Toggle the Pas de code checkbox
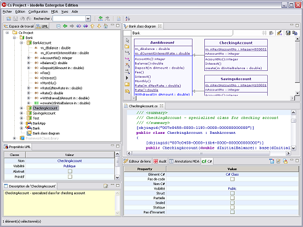The width and height of the screenshot is (303, 227). pos(232,179)
